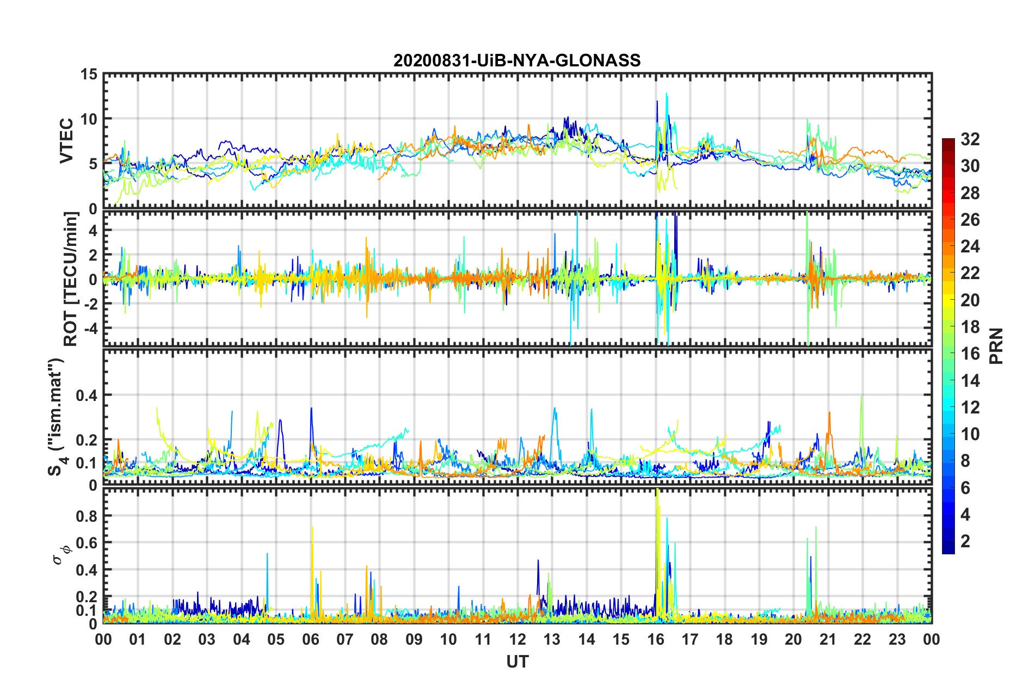Click colorbar tick label 20
1035x692 pixels.
pyautogui.click(x=970, y=300)
